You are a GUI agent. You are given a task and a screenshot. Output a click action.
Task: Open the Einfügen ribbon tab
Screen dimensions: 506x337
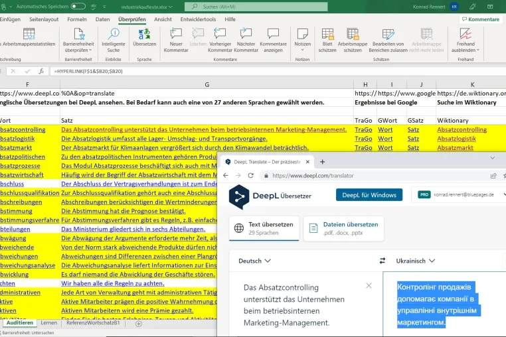click(10, 19)
